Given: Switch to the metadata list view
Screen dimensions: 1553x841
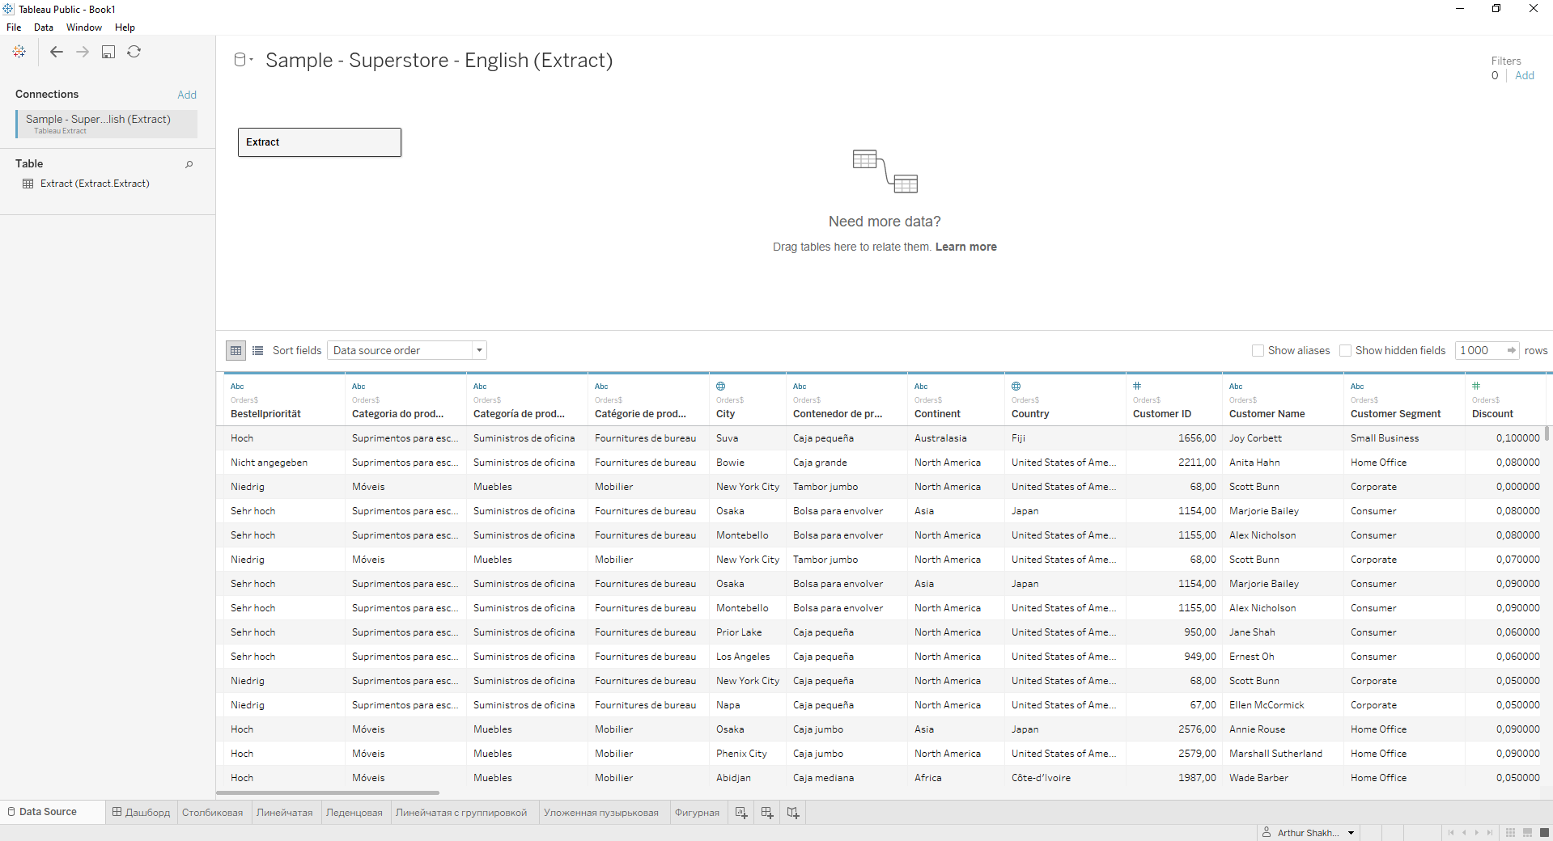Looking at the screenshot, I should click(x=258, y=350).
